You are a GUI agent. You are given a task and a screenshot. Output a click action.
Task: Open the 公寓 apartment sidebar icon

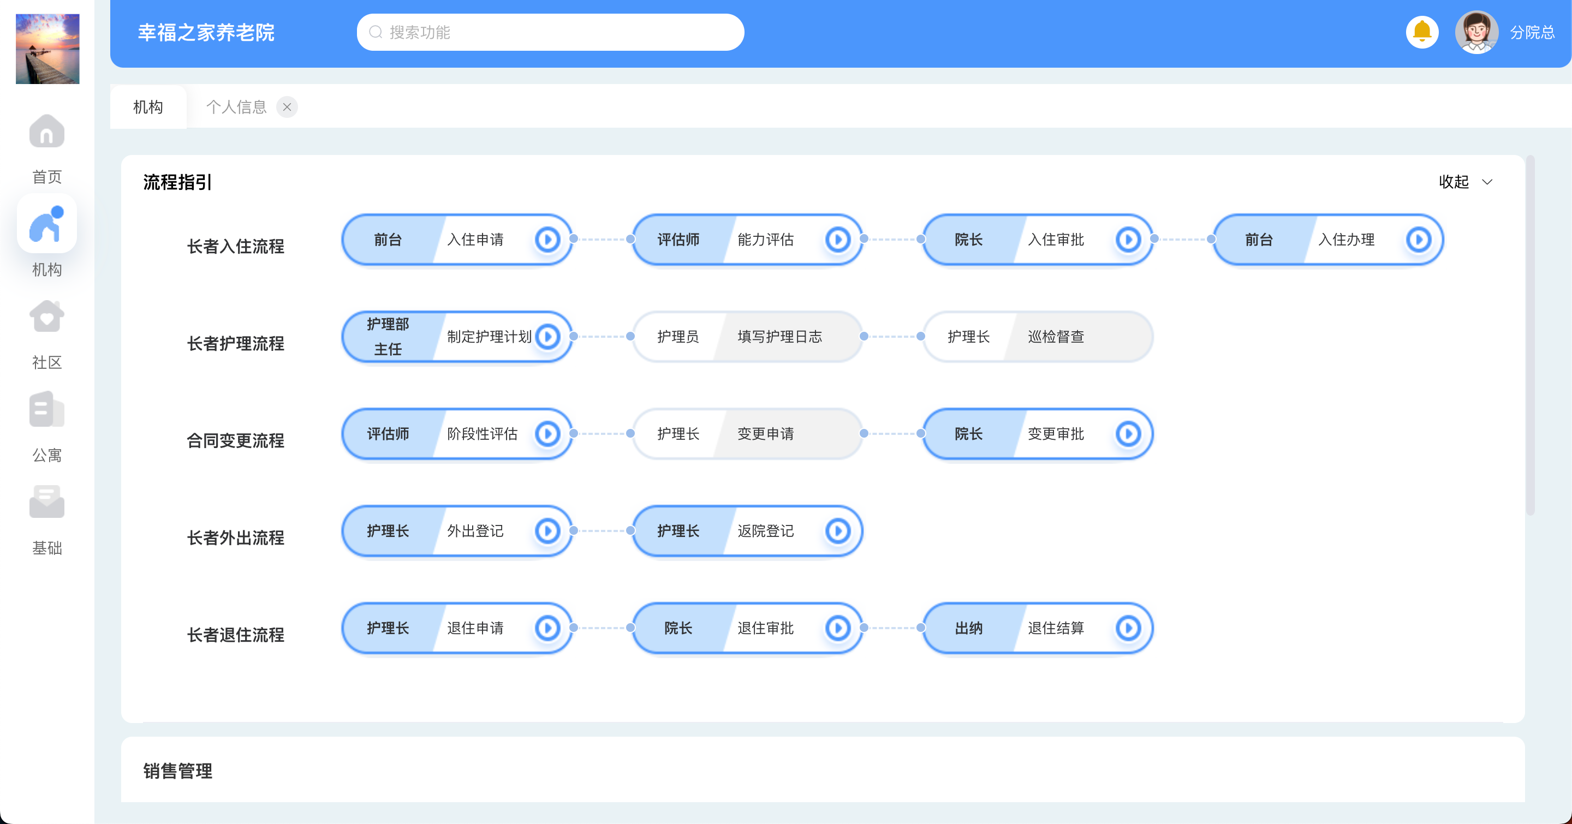46,410
